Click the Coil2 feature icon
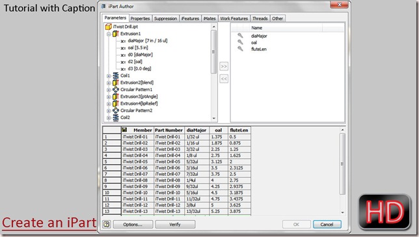This screenshot has height=237, width=419. (x=115, y=117)
